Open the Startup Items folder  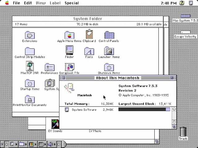pyautogui.click(x=30, y=83)
